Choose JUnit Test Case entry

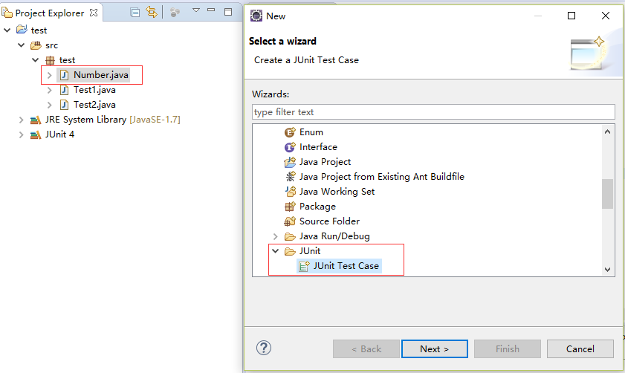pos(346,266)
